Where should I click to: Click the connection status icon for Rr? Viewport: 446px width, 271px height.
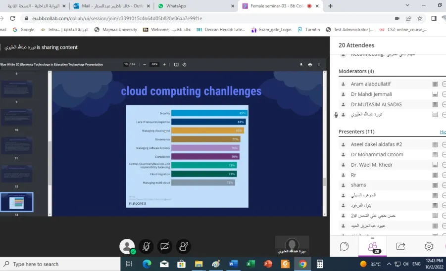(x=435, y=175)
